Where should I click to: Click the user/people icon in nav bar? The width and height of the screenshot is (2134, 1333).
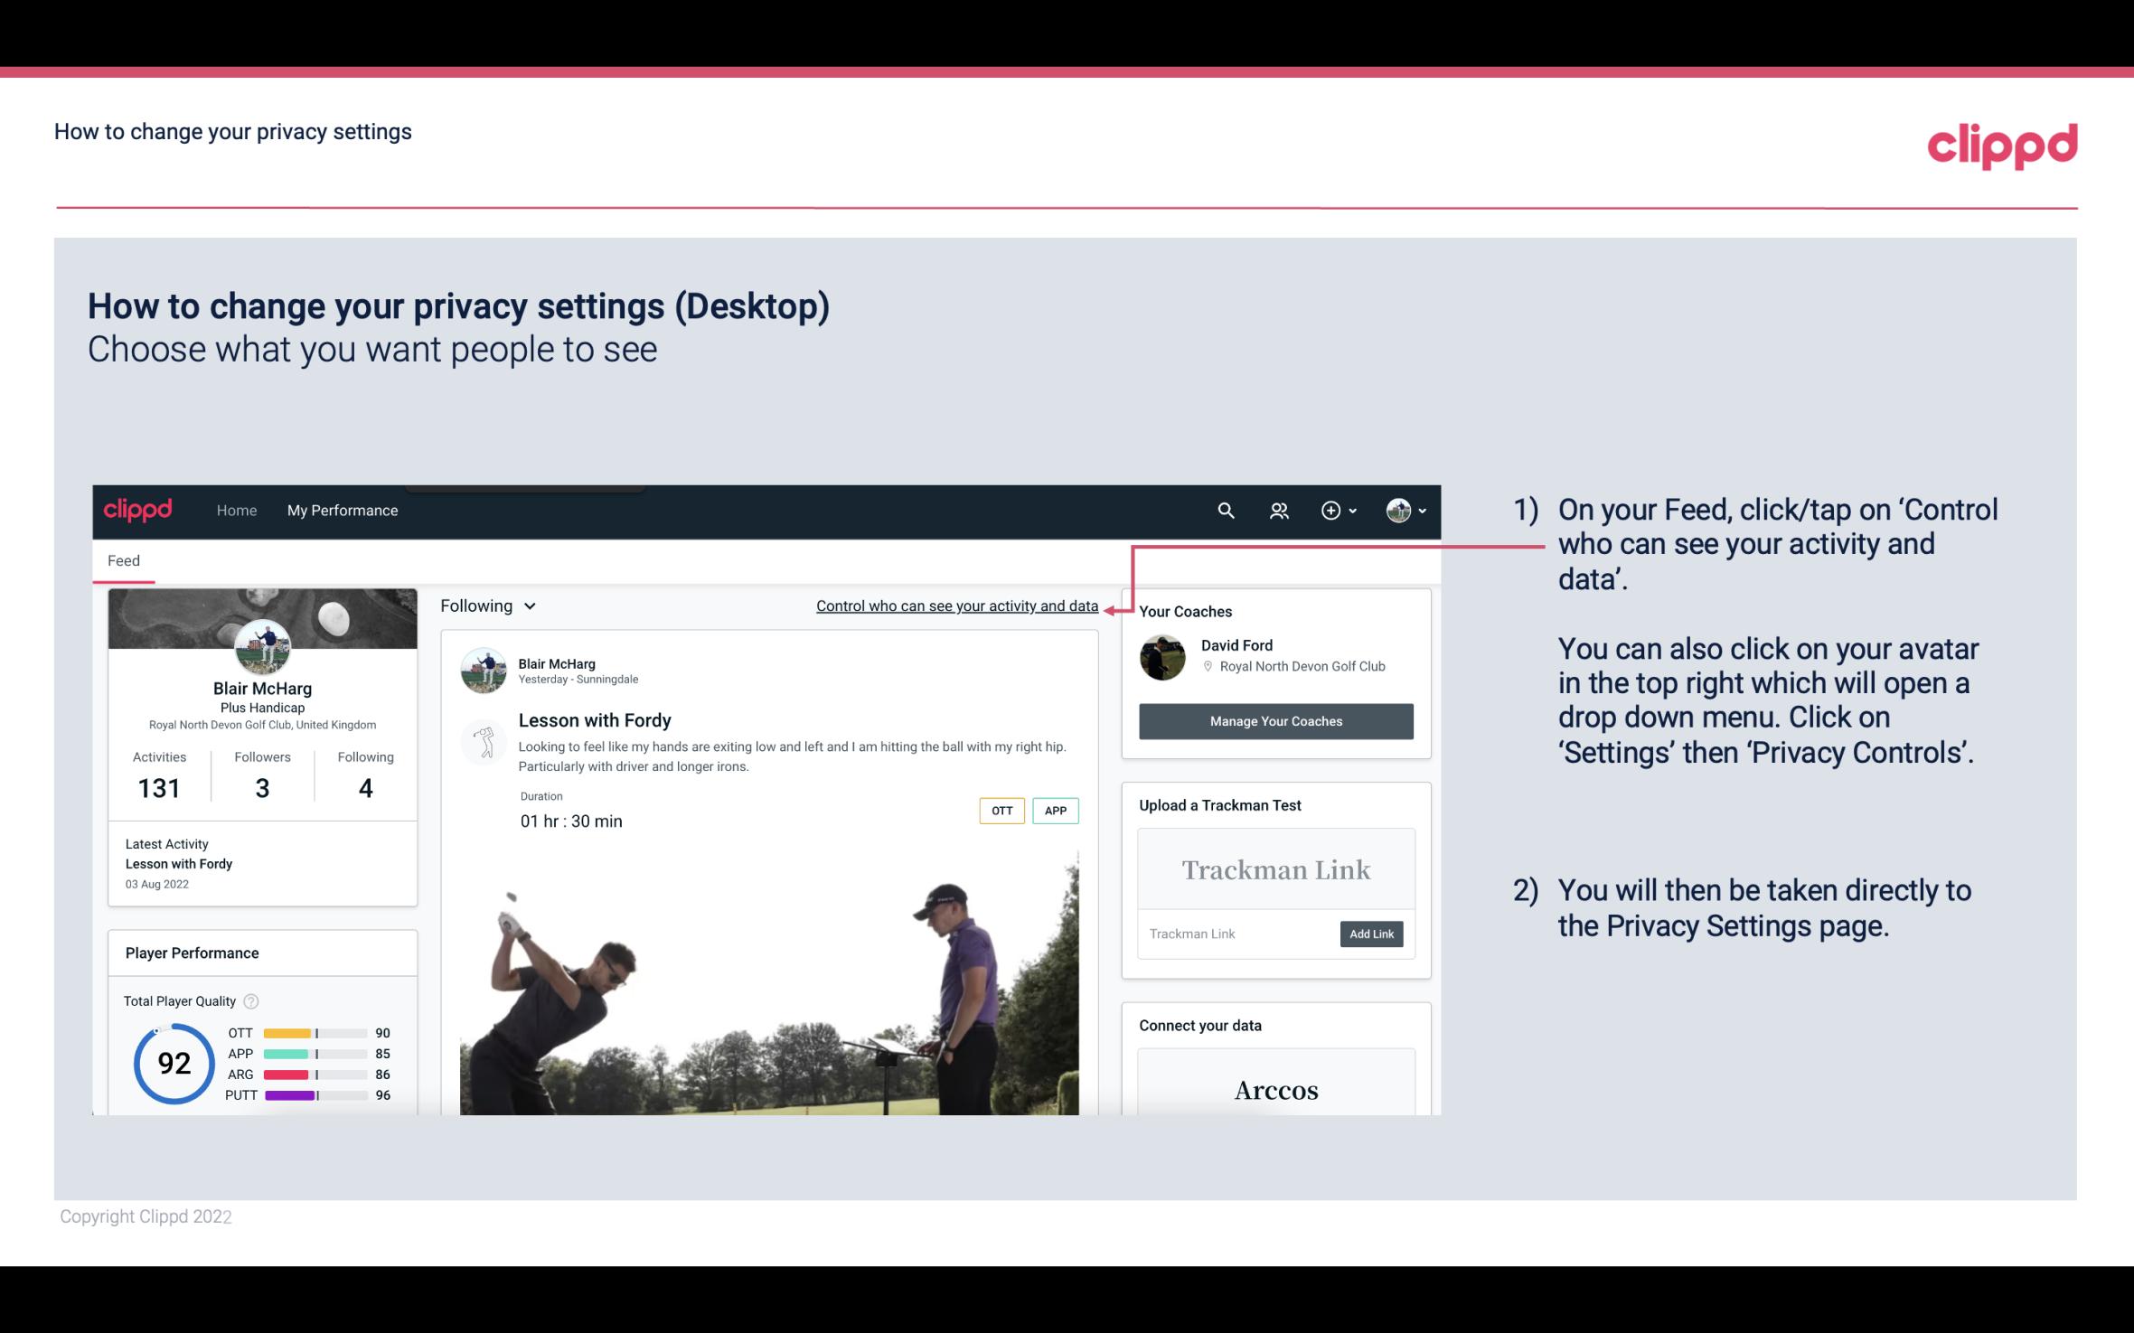point(1279,510)
